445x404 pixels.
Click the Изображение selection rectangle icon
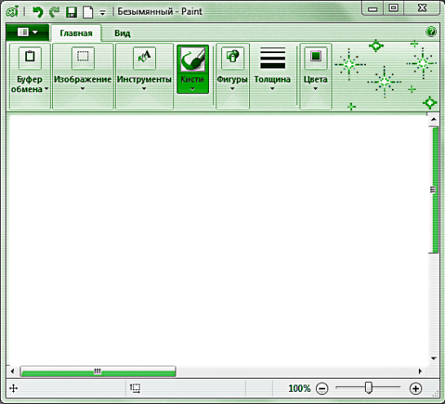coord(82,58)
